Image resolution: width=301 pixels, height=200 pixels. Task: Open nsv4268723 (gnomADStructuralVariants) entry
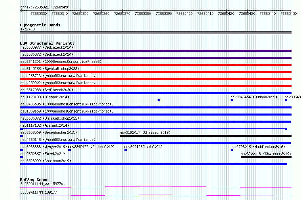pos(58,76)
